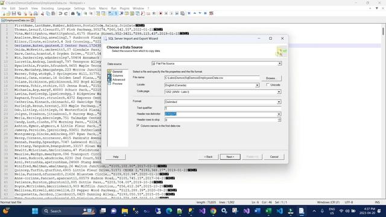Expand the Header row delimiter dropdown
Viewport: 386px width, 217px height.
279,114
